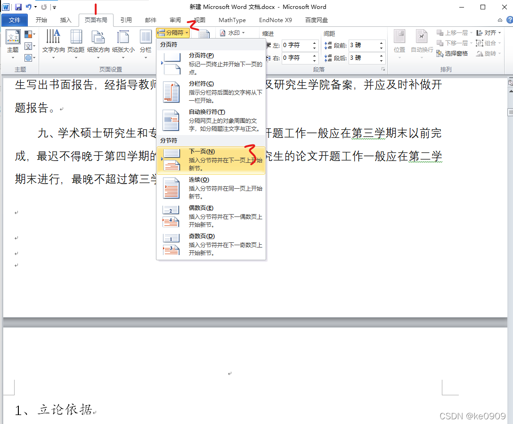
Task: Click the Redo icon in title bar
Action: (x=44, y=7)
